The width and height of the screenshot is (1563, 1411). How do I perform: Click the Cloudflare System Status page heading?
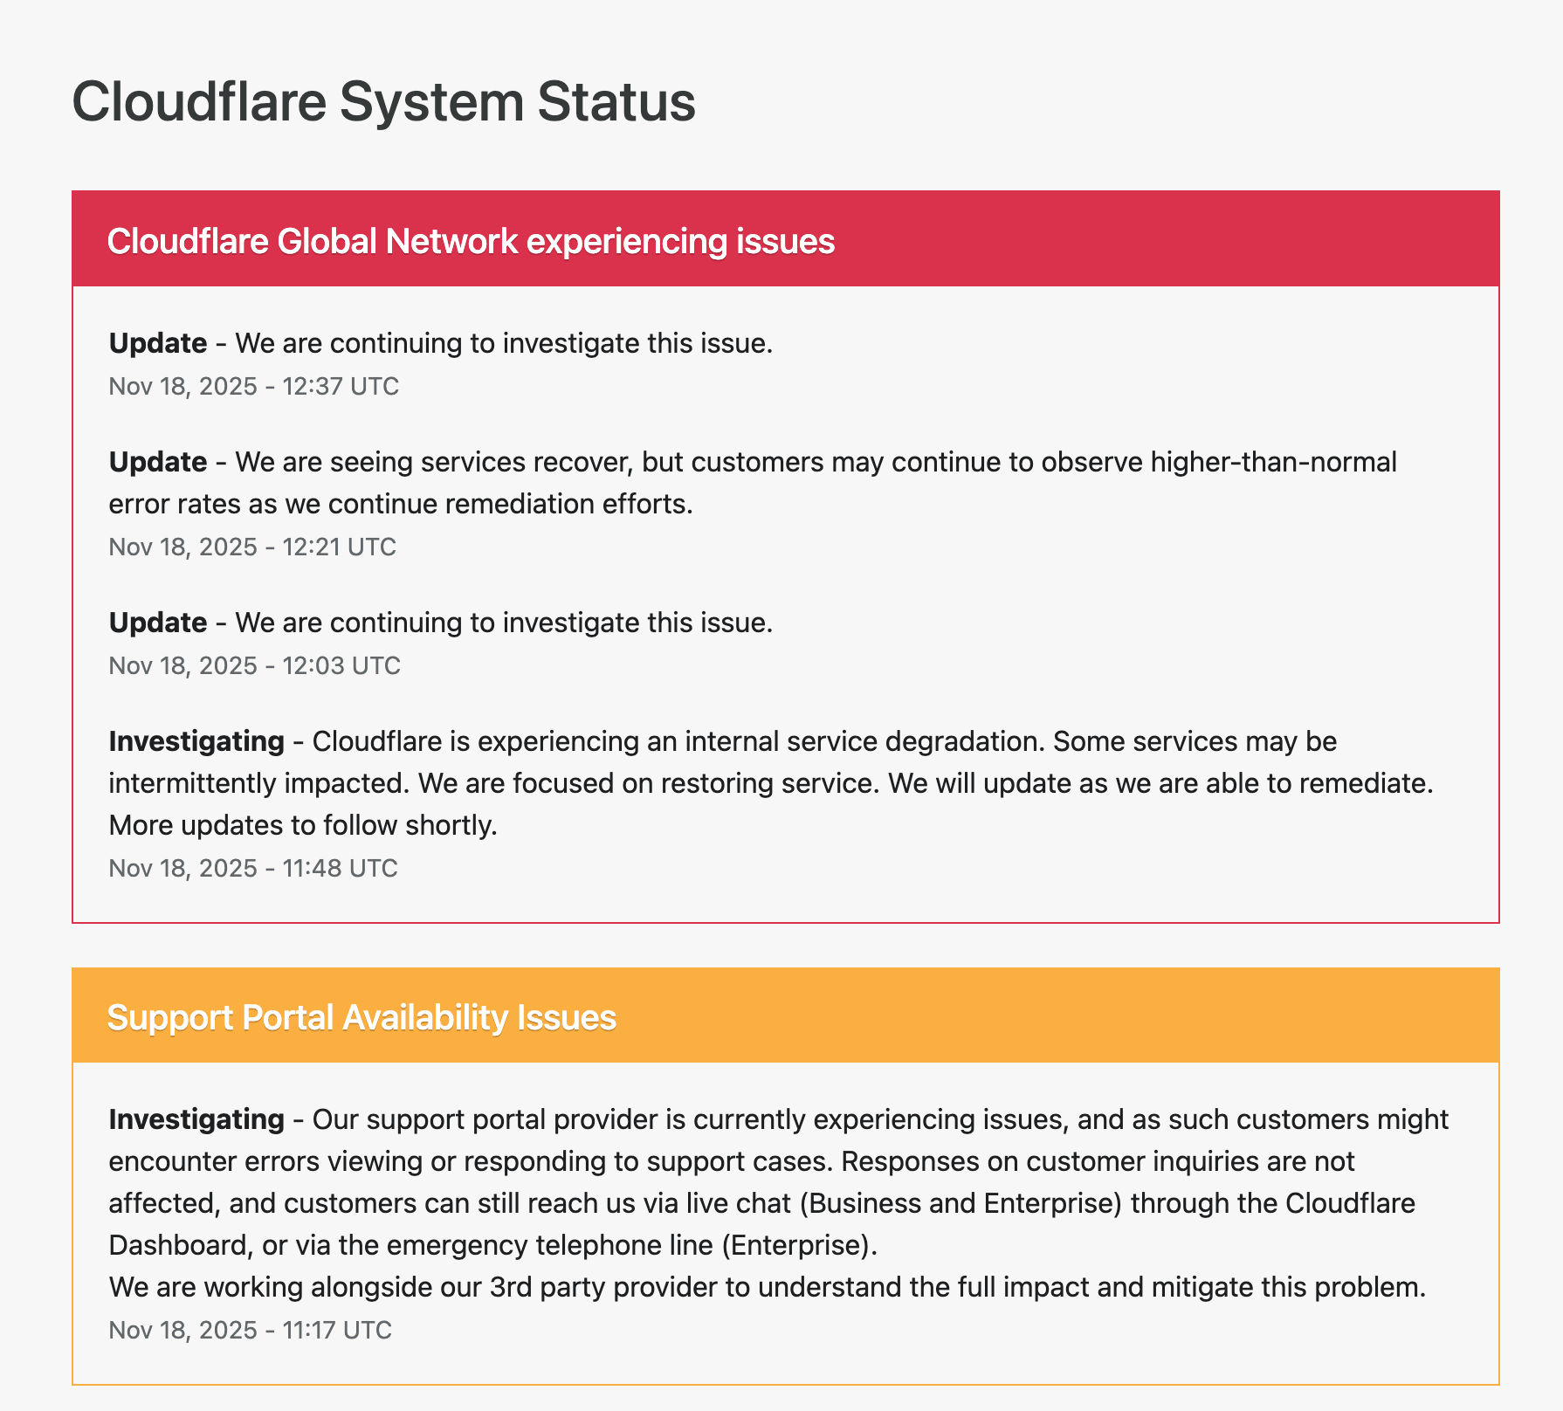383,101
